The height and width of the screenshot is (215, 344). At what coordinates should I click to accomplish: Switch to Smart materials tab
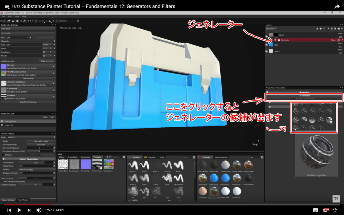(221, 157)
